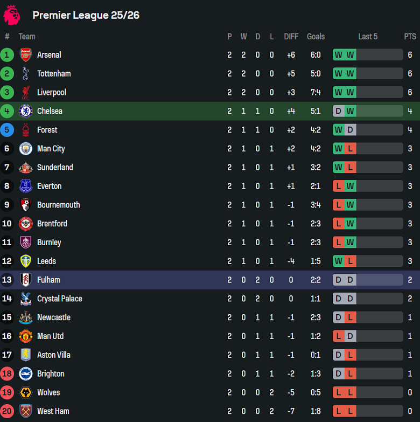Click the Goals column header
Image resolution: width=420 pixels, height=422 pixels.
coord(316,37)
